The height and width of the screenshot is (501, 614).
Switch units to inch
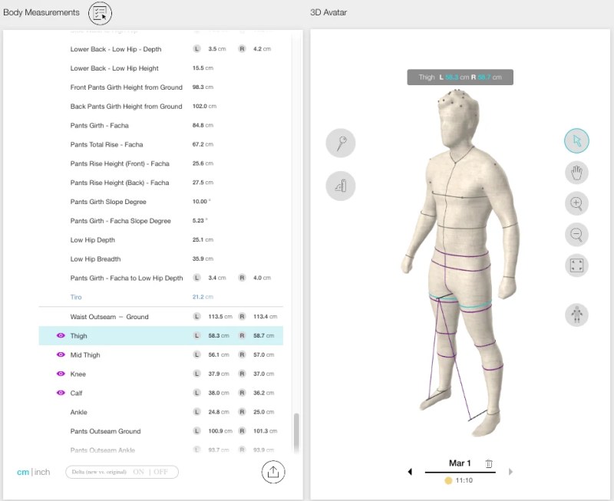coord(42,472)
